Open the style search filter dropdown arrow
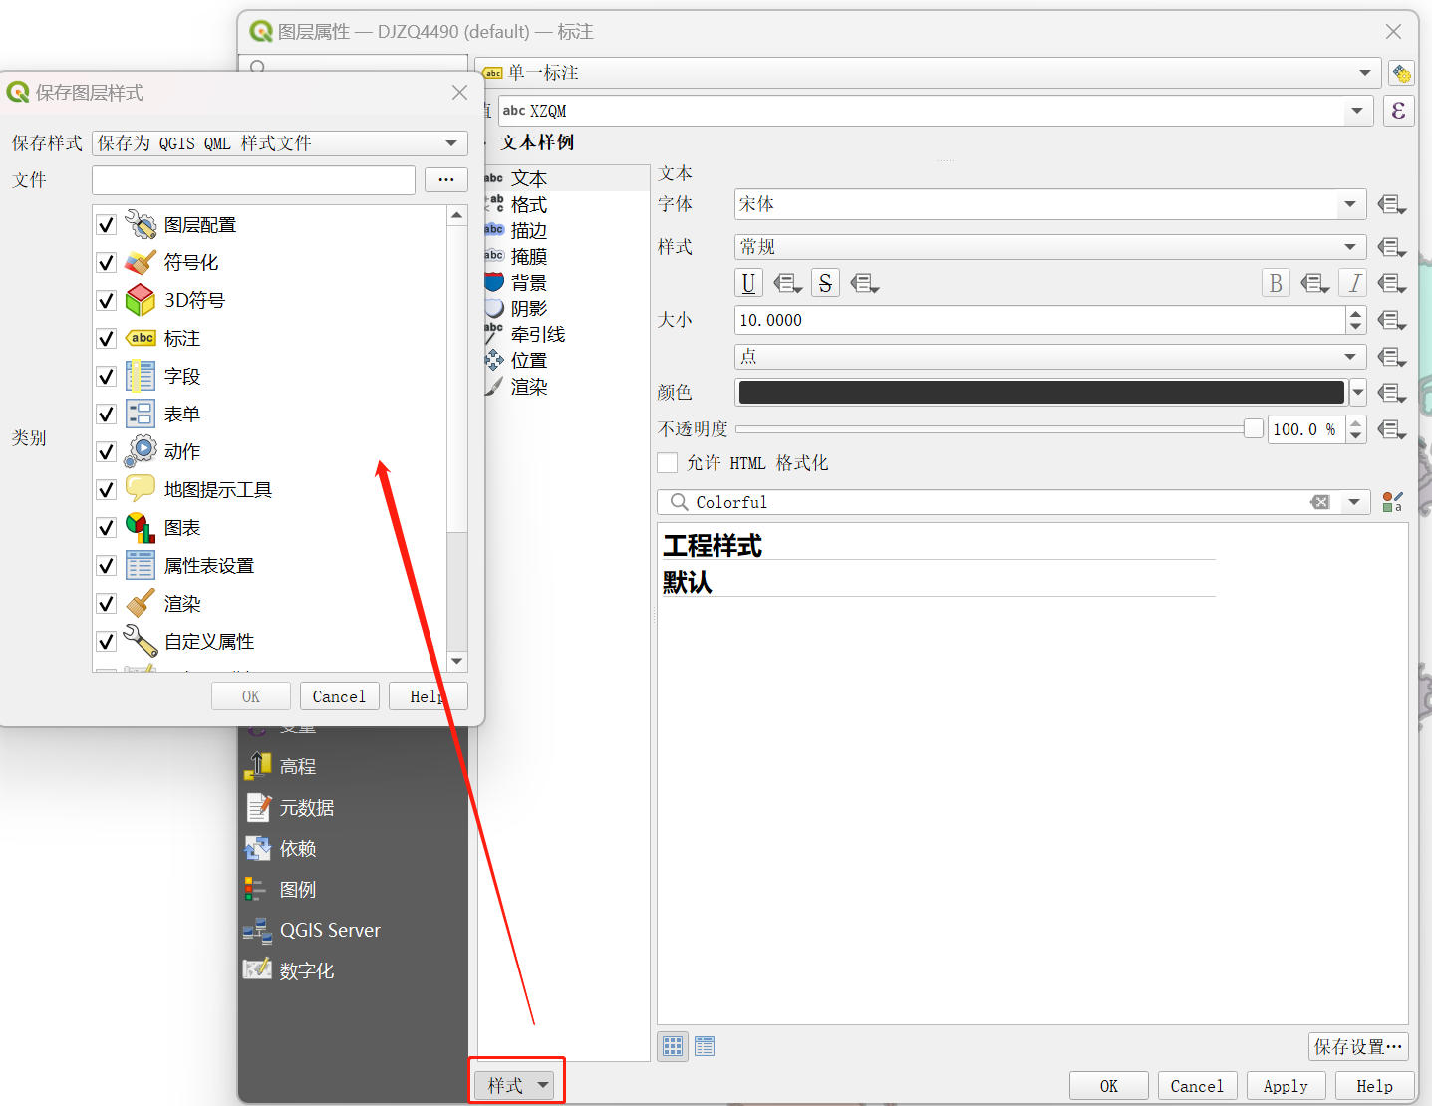 (1354, 502)
